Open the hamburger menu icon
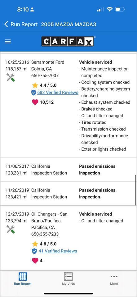137x297 pixels. (7, 41)
